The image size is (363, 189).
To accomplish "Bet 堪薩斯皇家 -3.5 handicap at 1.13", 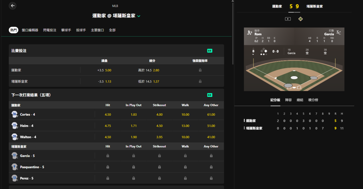I will click(105, 81).
